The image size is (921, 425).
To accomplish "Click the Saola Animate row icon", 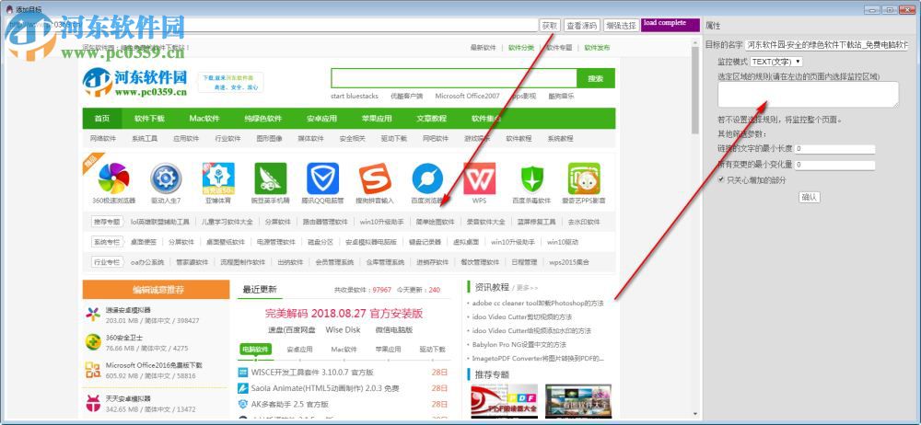I will coord(242,388).
